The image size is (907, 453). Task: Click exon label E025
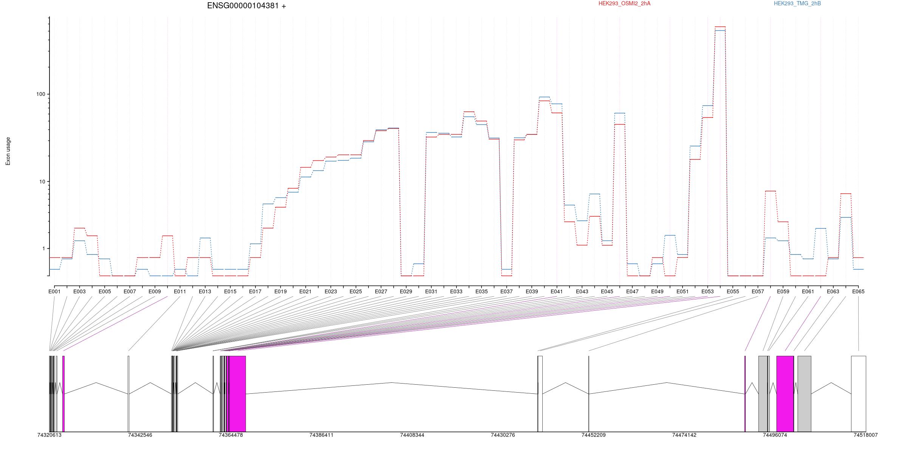pyautogui.click(x=356, y=291)
